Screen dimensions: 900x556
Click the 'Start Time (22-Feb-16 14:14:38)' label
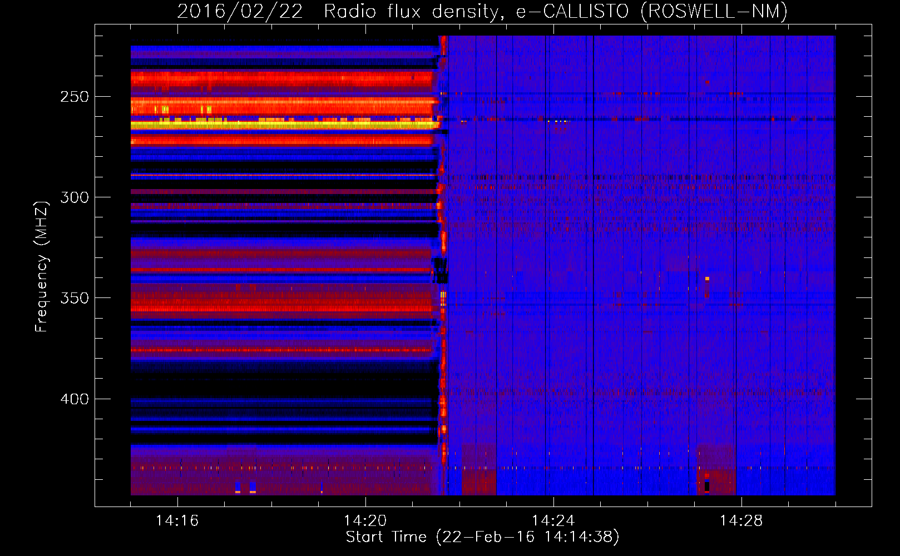tap(482, 537)
